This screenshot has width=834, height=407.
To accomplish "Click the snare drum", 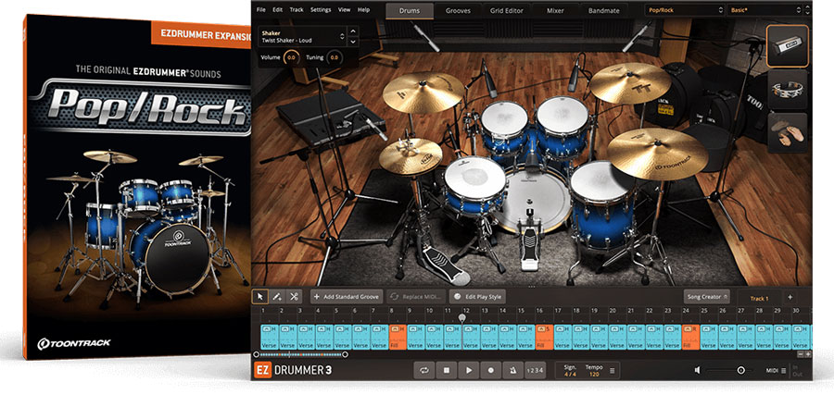I will (475, 185).
